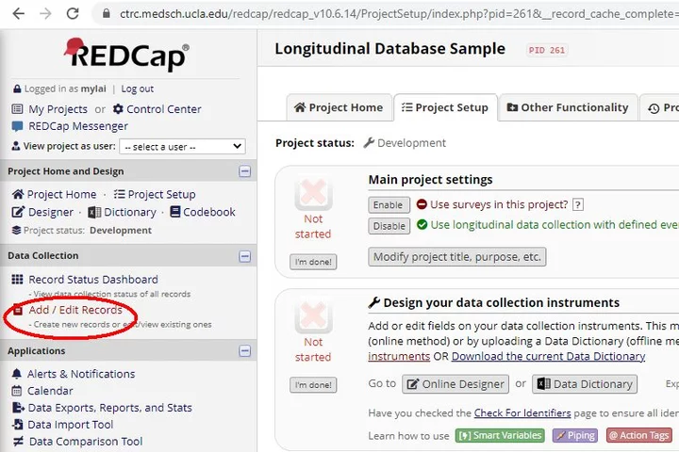The height and width of the screenshot is (452, 679).
Task: Click the Data Exports file icon
Action: 18,408
